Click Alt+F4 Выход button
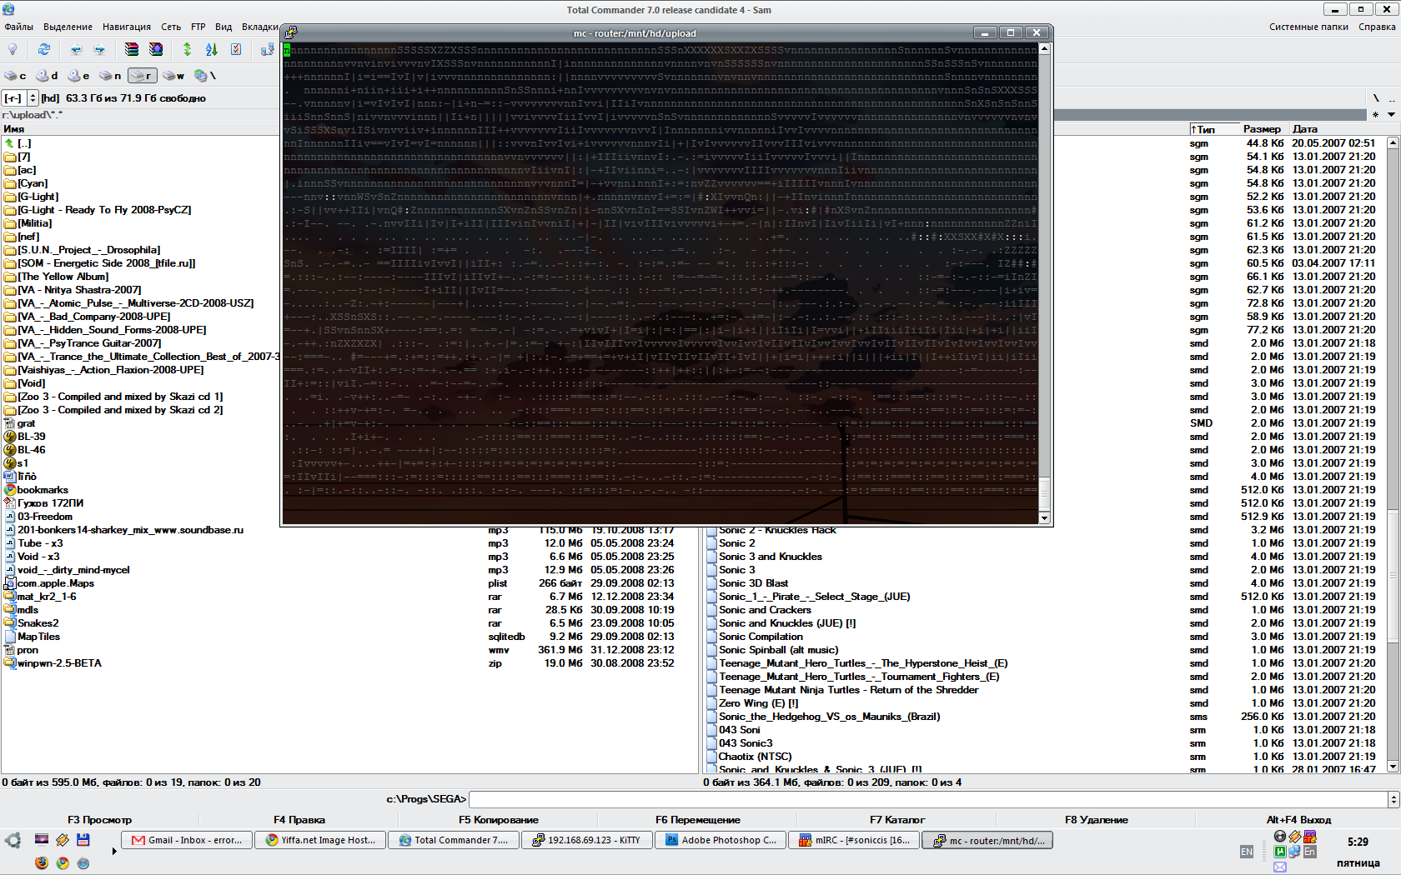Viewport: 1401px width, 875px height. 1298,820
